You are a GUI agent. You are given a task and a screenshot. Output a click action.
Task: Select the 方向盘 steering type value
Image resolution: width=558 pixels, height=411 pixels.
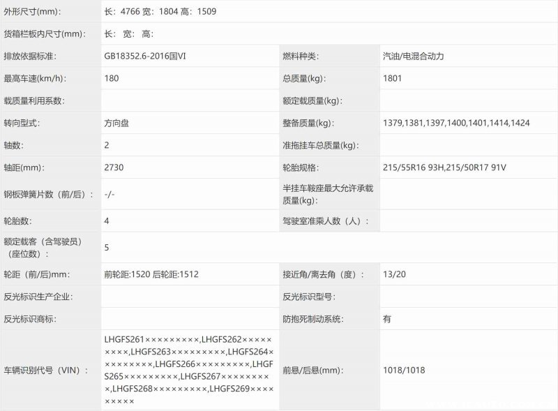tap(116, 123)
